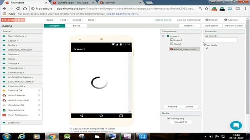
Task: Switch to the Blocks tab
Action: click(77, 26)
